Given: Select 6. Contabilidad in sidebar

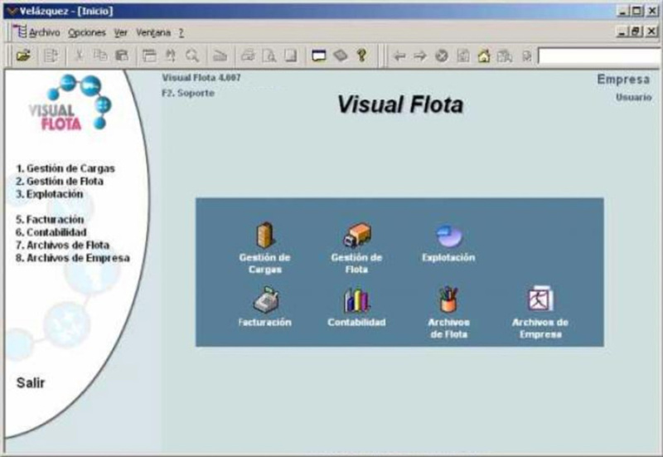Looking at the screenshot, I should click(51, 232).
